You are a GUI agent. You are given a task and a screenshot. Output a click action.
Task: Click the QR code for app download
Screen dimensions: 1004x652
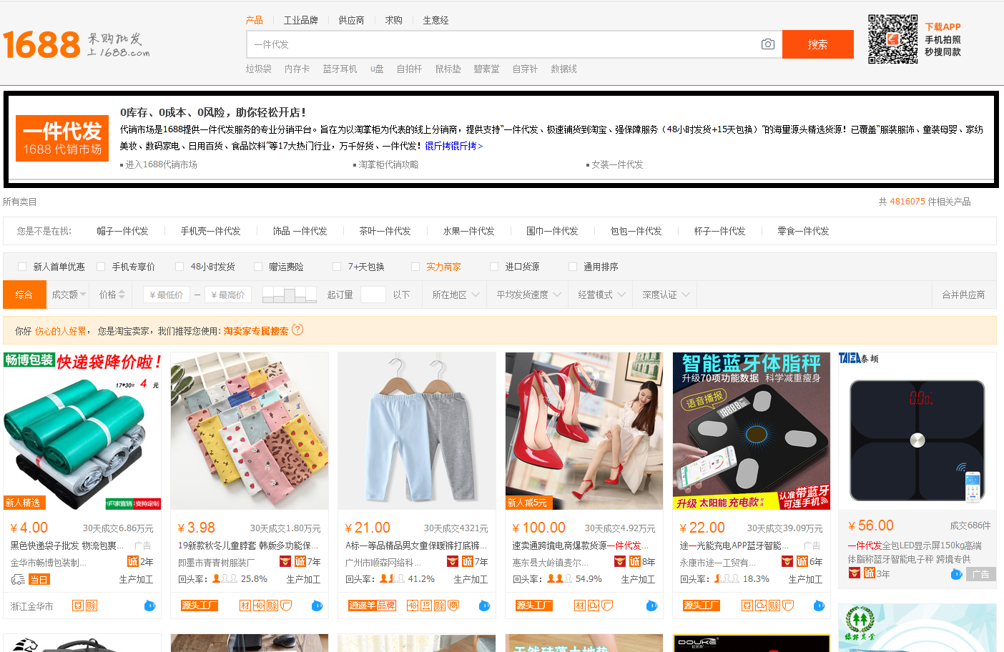point(892,39)
